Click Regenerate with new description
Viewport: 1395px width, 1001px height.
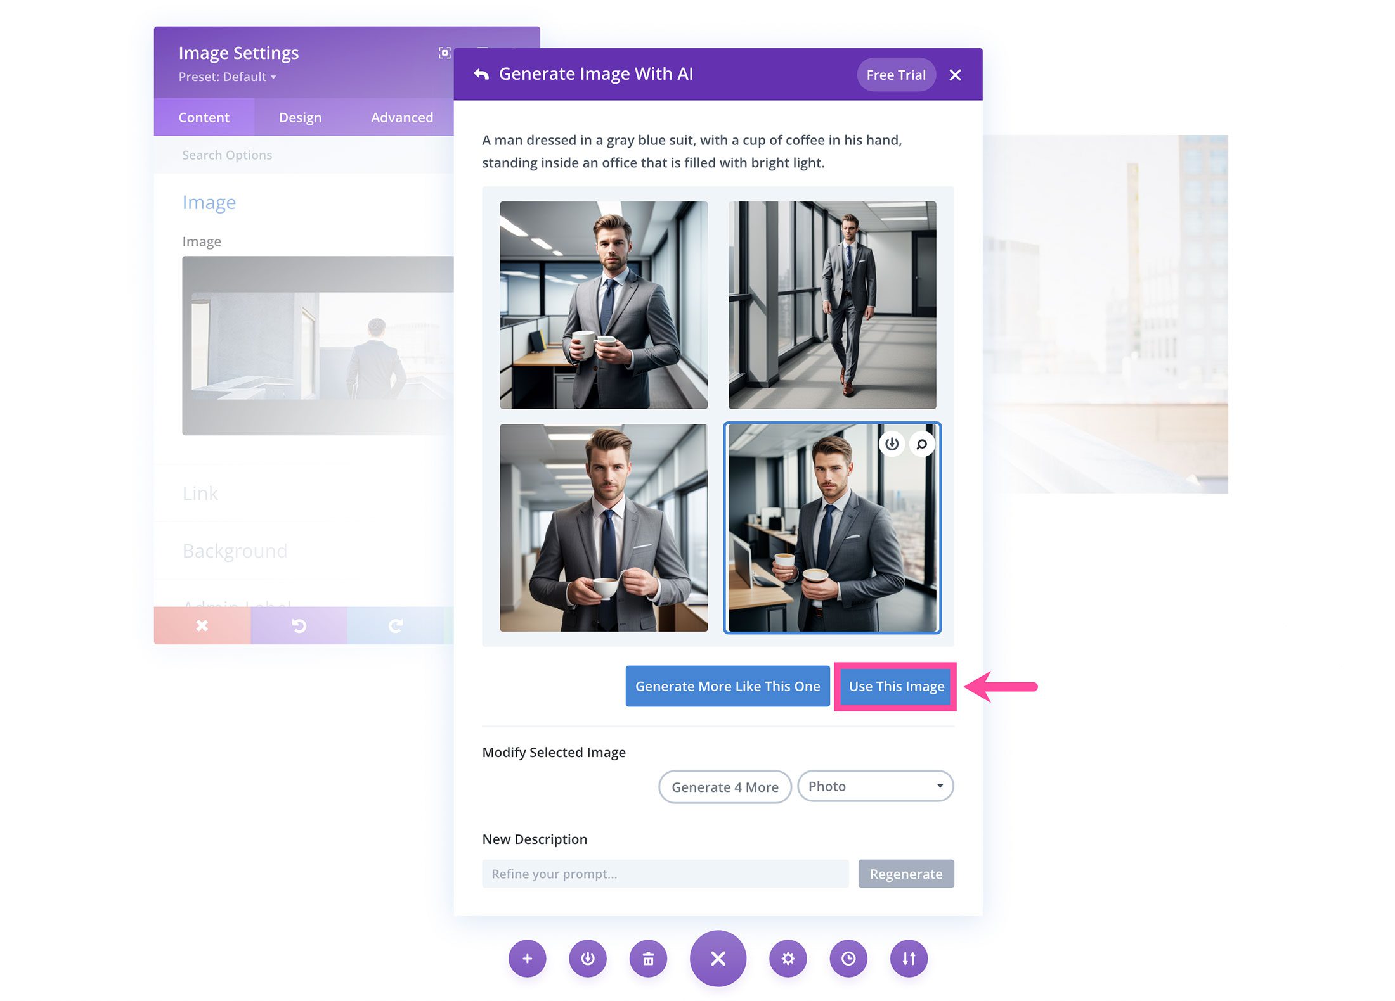pos(905,873)
